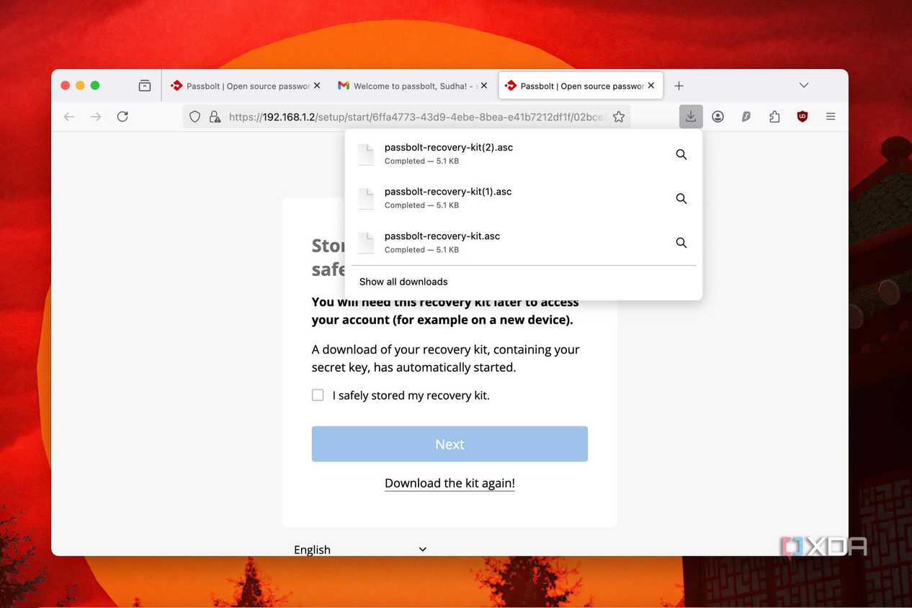Viewport: 912px width, 608px height.
Task: Click the file icon of passbolt-recovery-kit(2).asc
Action: tap(366, 154)
